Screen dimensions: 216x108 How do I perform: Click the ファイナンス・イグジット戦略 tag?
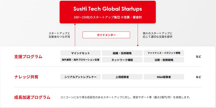(164, 53)
